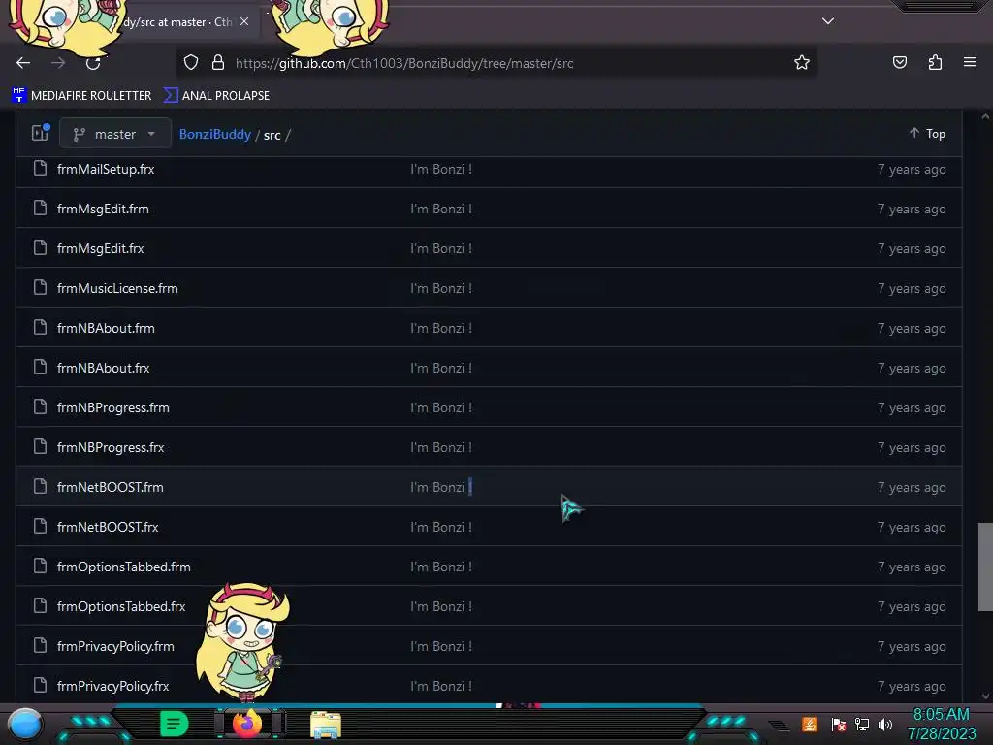Click the Star Butterfly desktop mascot
This screenshot has width=993, height=745.
[x=243, y=641]
